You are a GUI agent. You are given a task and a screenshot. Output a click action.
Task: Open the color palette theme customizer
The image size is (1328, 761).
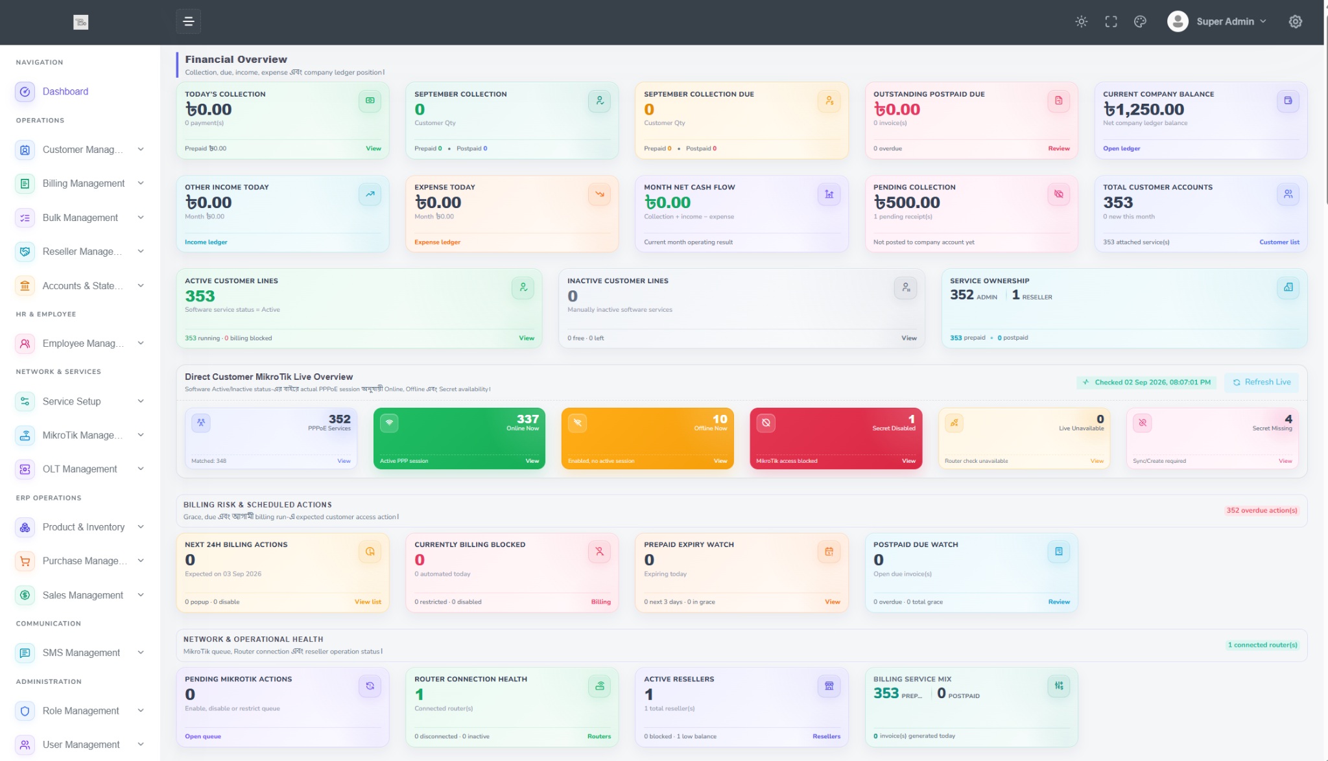pos(1140,21)
